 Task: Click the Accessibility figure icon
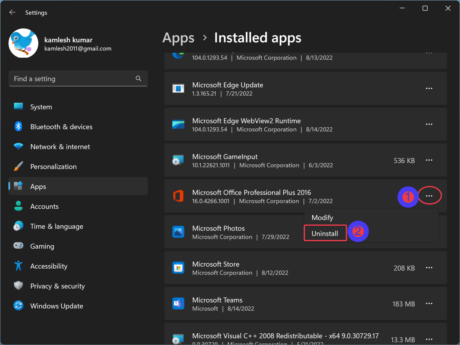[18, 266]
